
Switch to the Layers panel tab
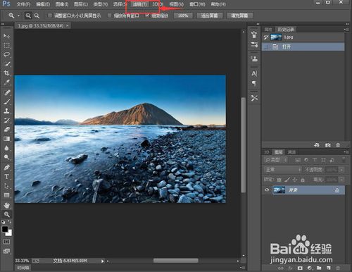(x=279, y=152)
